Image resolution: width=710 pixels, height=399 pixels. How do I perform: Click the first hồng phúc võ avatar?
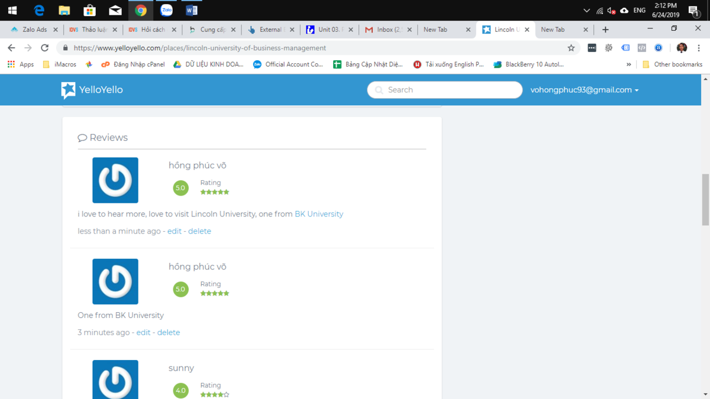pos(115,180)
